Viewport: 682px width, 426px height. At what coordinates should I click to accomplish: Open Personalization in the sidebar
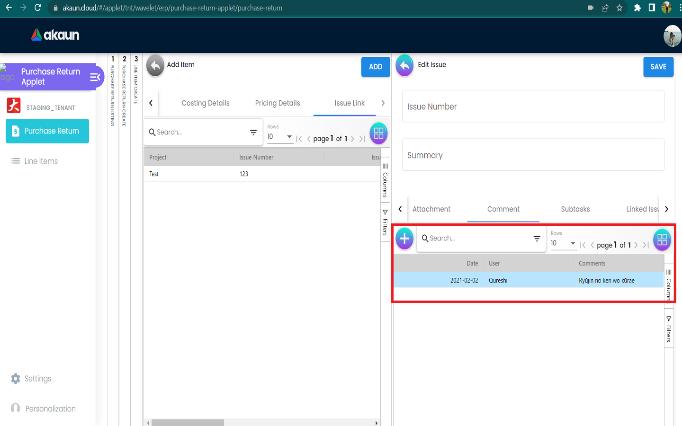point(43,408)
